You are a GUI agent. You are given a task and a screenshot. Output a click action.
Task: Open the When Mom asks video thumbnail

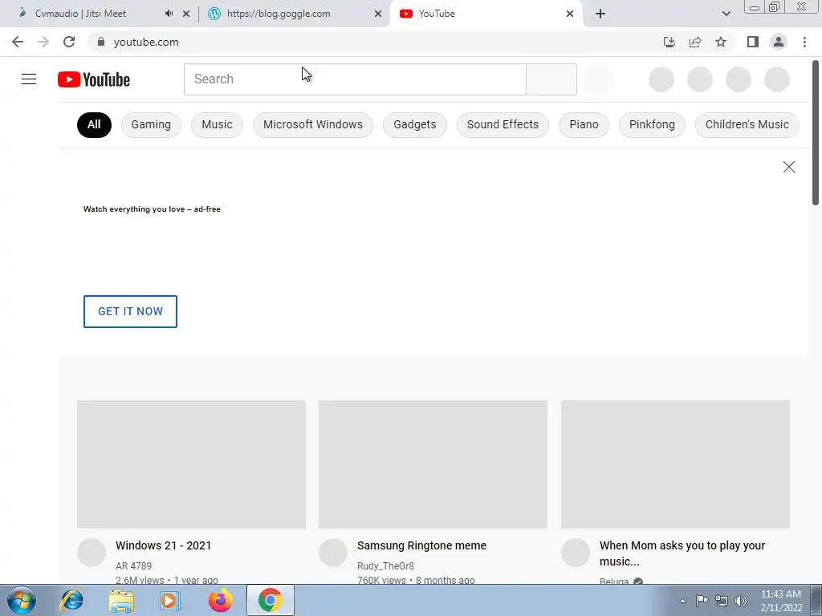pyautogui.click(x=675, y=464)
